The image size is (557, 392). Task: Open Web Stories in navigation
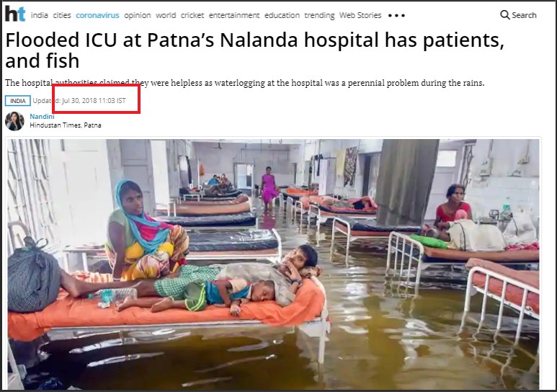[360, 15]
